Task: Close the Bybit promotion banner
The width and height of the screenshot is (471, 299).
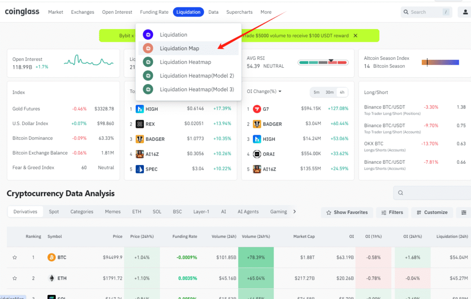Action: 355,35
